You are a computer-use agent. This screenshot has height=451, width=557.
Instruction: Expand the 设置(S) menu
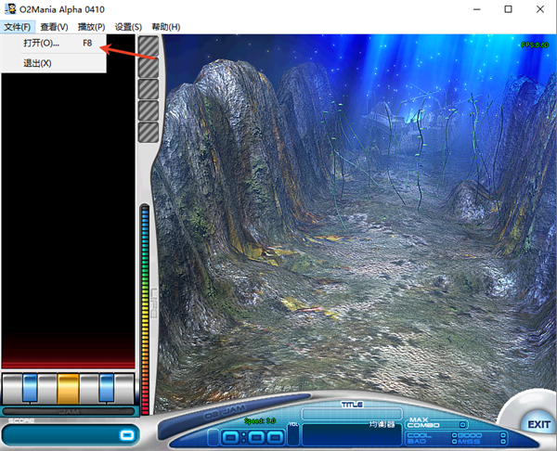(128, 27)
